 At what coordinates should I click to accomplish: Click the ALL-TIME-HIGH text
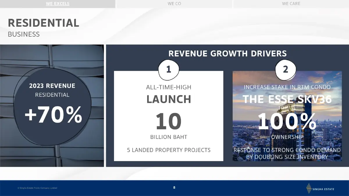click(x=169, y=87)
